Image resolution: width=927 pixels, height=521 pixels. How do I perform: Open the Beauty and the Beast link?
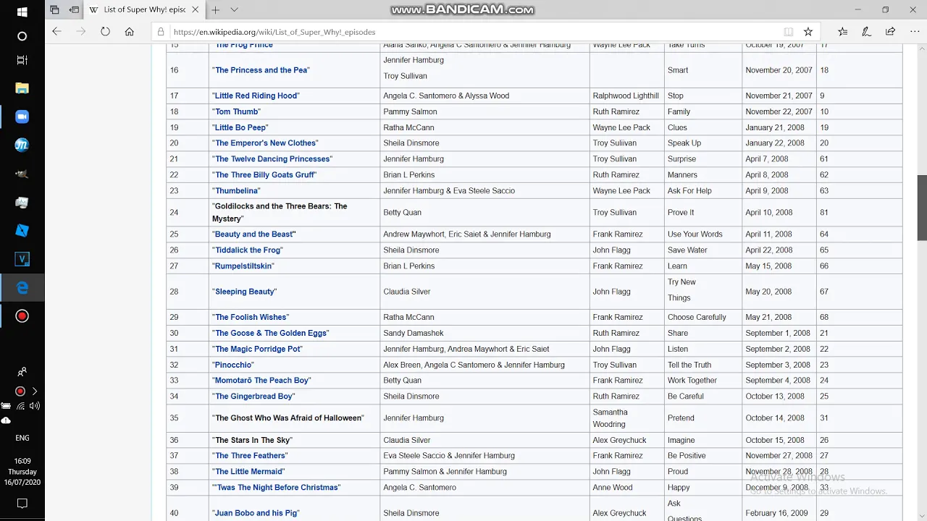tap(254, 234)
